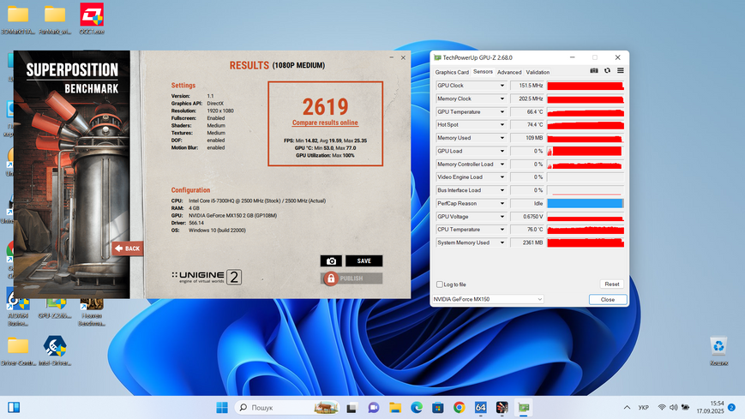Screen dimensions: 745x419
Task: Open Microsoft Store from the taskbar
Action: pos(438,408)
